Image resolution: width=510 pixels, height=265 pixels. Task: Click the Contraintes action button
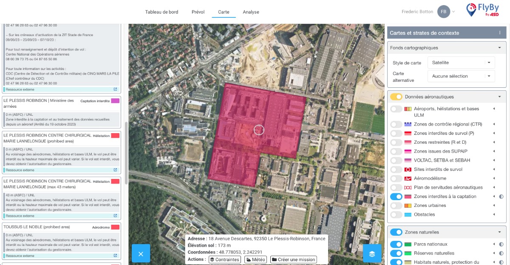(224, 259)
